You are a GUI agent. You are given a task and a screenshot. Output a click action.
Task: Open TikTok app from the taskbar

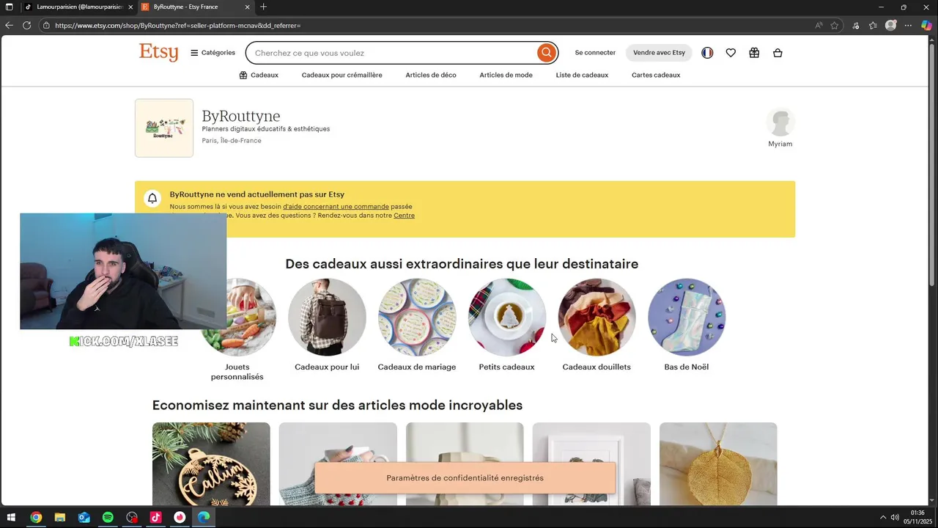[155, 517]
